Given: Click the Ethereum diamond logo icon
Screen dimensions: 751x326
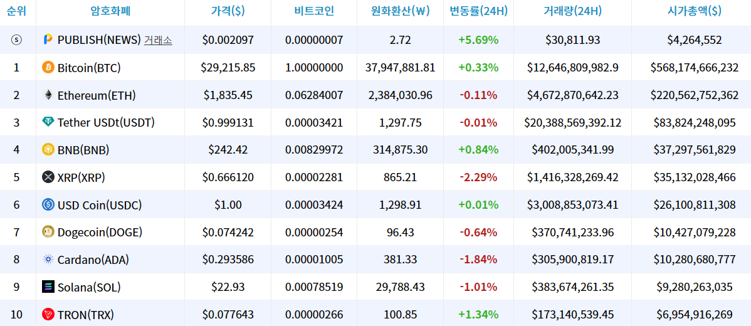Looking at the screenshot, I should 48,95.
